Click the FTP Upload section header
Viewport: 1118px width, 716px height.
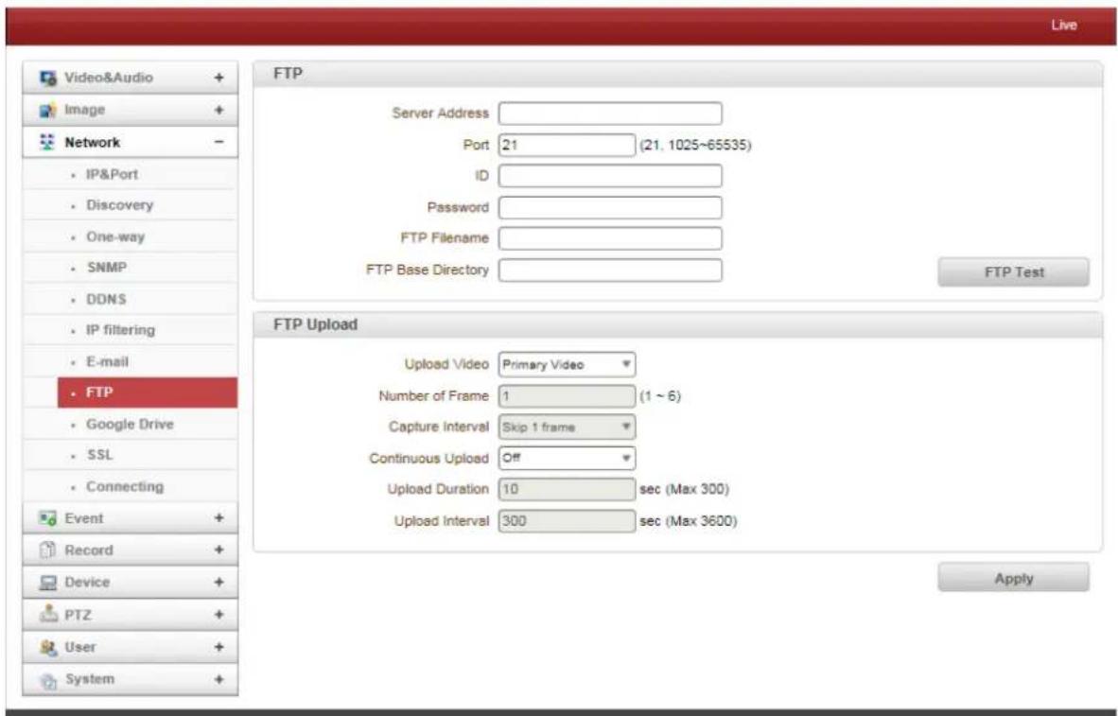point(677,324)
